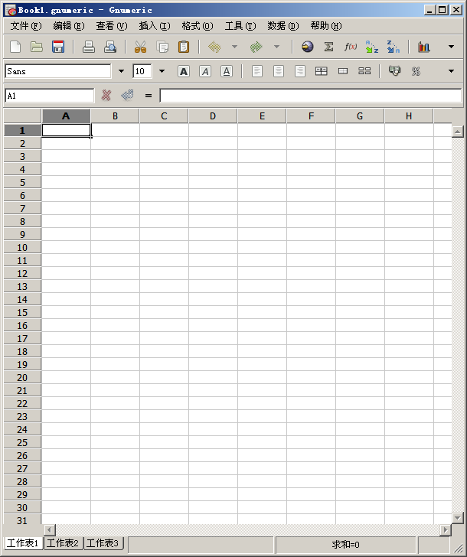
Task: Open the 查看(V) menu
Action: coord(112,26)
